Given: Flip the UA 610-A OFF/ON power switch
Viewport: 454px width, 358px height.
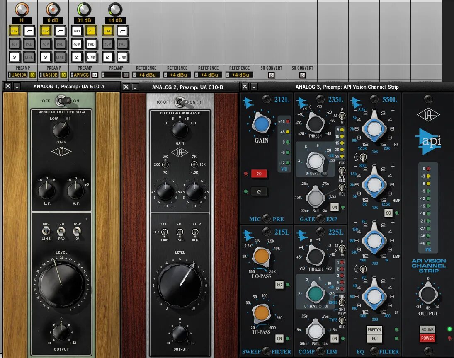Looking at the screenshot, I should pos(64,101).
